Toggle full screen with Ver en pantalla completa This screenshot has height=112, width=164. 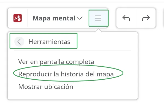[56, 62]
